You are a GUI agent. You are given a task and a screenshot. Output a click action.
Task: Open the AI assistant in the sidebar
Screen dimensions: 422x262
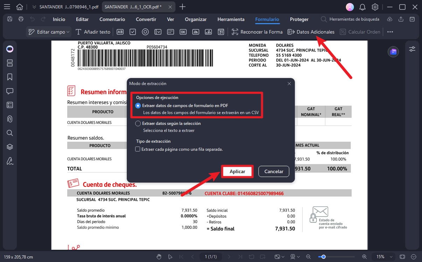click(9, 49)
